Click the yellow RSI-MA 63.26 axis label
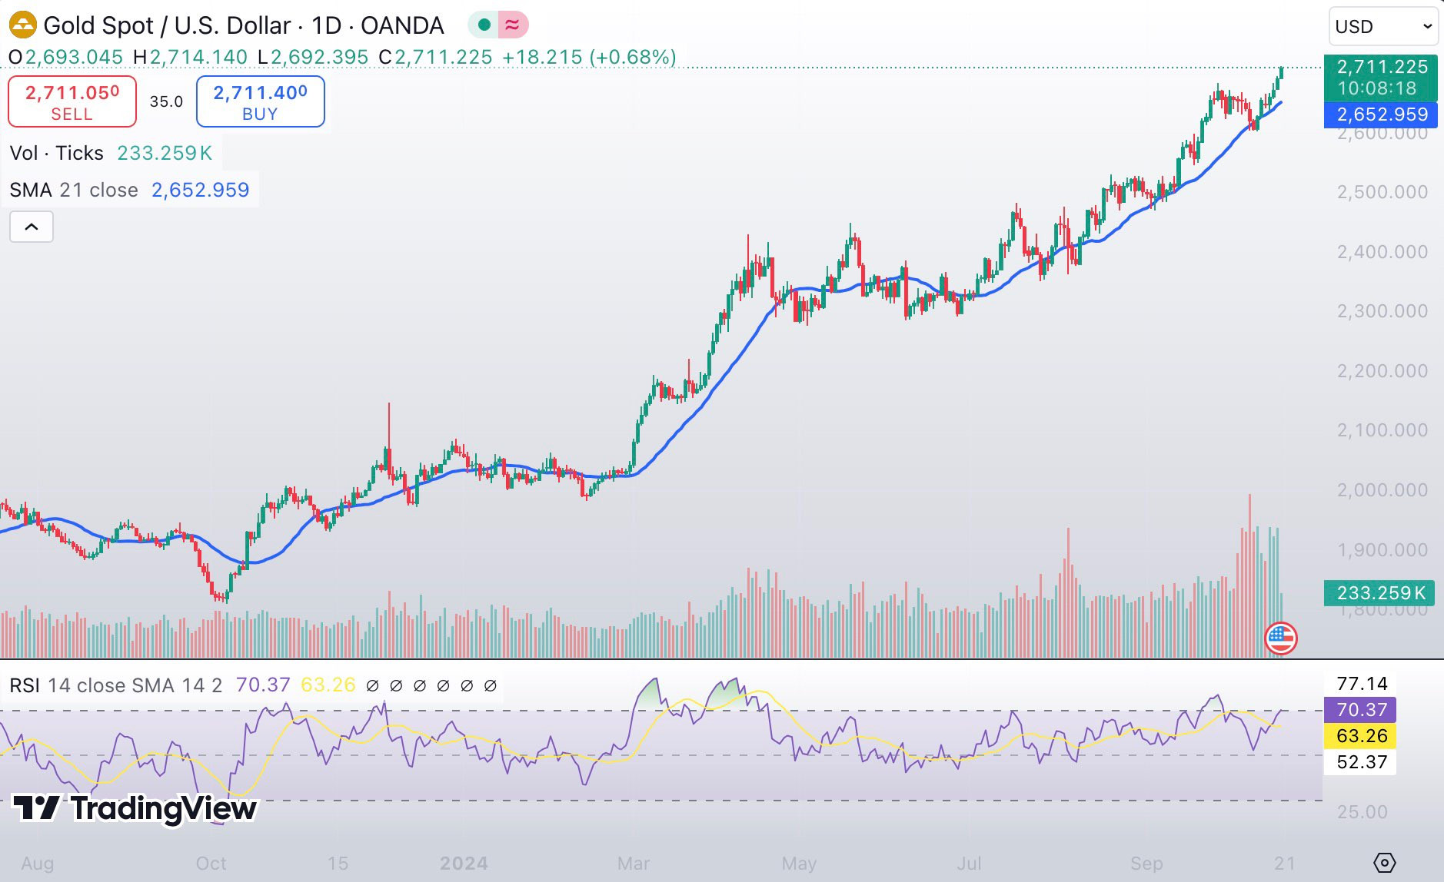The width and height of the screenshot is (1444, 882). 1361,735
